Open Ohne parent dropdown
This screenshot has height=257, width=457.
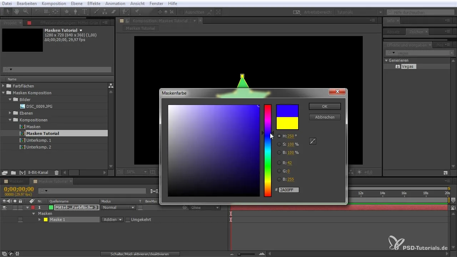click(204, 207)
